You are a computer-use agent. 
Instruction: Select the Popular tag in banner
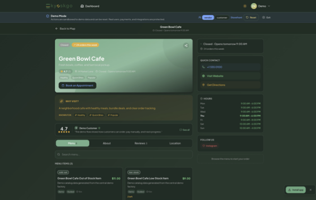(x=92, y=78)
